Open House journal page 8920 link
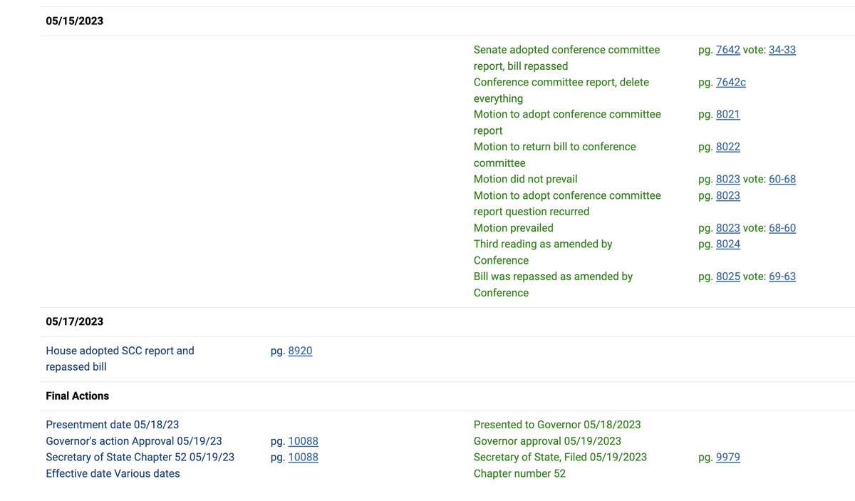The height and width of the screenshot is (501, 855). pos(300,351)
